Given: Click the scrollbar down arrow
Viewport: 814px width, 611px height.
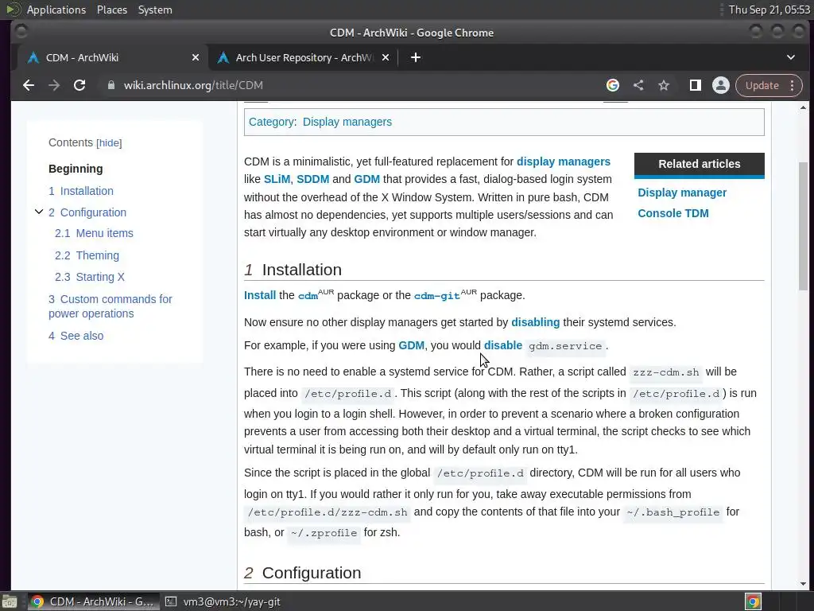Looking at the screenshot, I should click(x=803, y=583).
